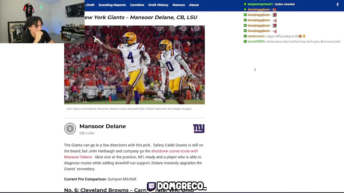Click the CB | LSU position label
Image resolution: width=344 pixels, height=193 pixels.
coord(87,133)
